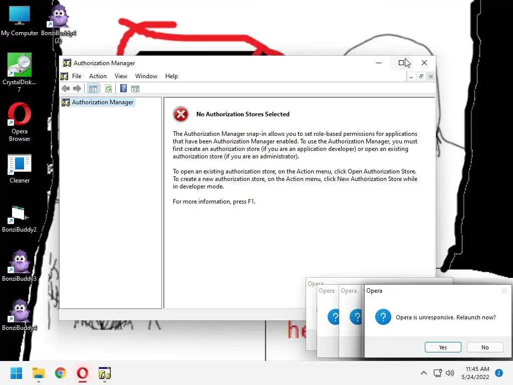The image size is (513, 385).
Task: Open the Help menu
Action: point(171,76)
